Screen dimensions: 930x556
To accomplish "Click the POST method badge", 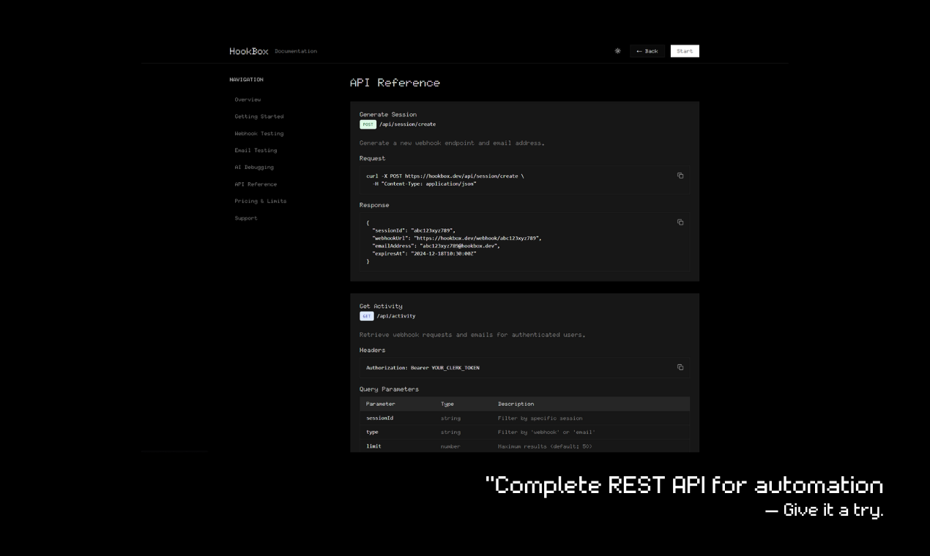I will click(x=368, y=124).
